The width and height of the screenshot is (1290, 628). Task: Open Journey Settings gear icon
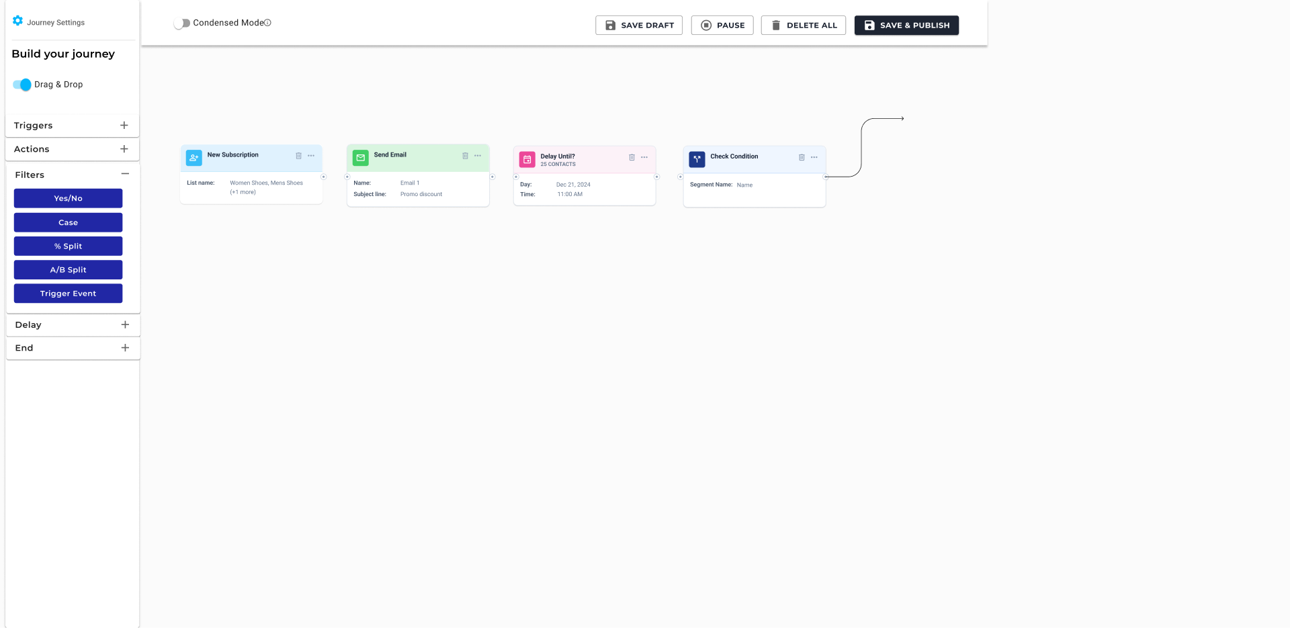18,21
